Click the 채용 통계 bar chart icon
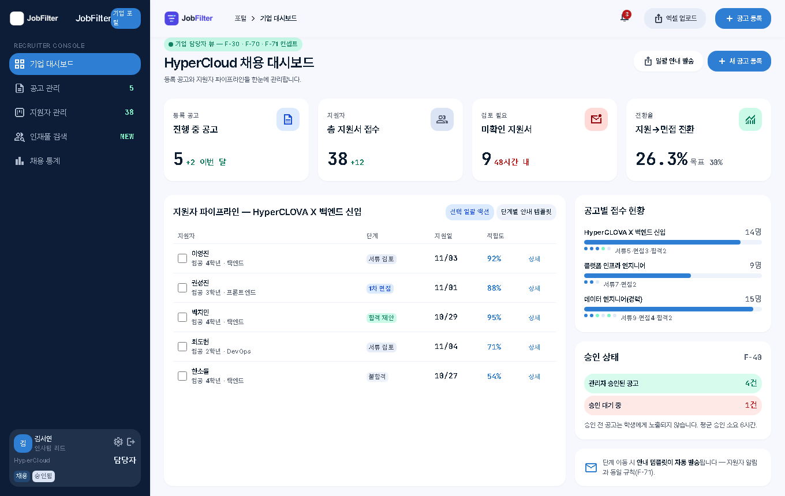The width and height of the screenshot is (785, 496). pyautogui.click(x=20, y=161)
